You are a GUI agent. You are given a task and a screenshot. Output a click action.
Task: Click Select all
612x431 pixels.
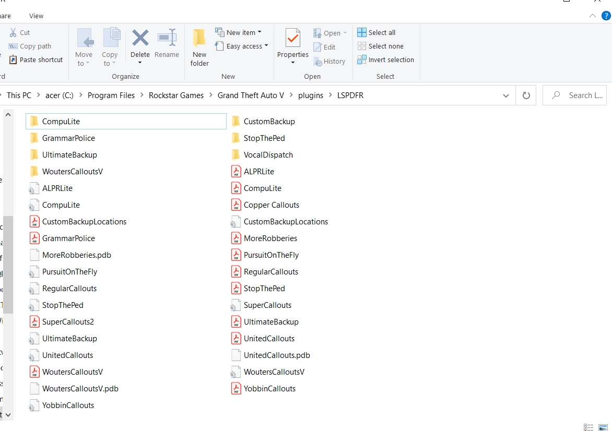click(x=376, y=32)
